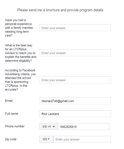Open the US +1 phone country code dropdown

[x=49, y=126]
